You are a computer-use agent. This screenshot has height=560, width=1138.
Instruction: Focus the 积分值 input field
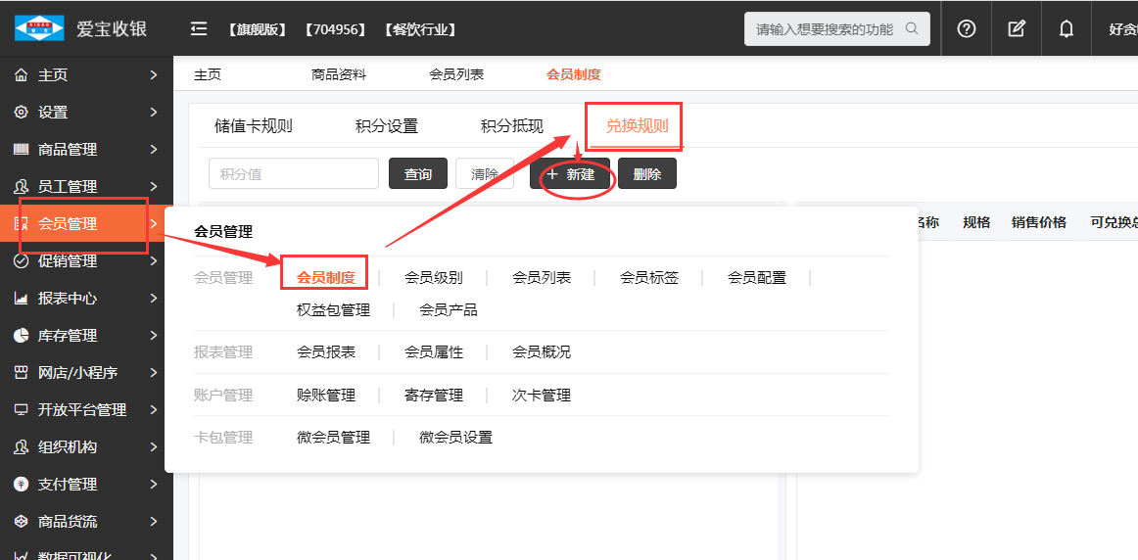point(293,174)
